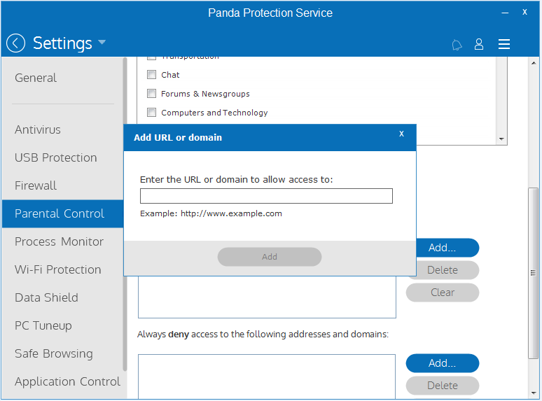
Task: Click the Clear button
Action: click(x=443, y=293)
